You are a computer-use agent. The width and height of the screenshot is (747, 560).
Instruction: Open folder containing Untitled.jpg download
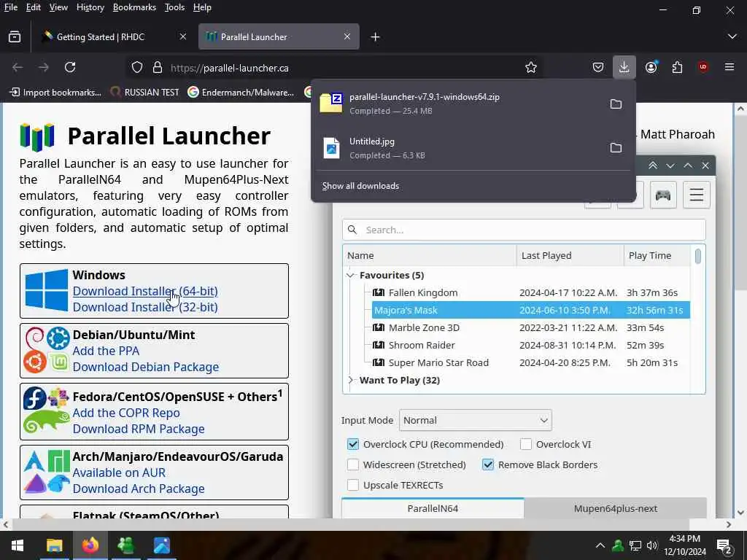[616, 148]
